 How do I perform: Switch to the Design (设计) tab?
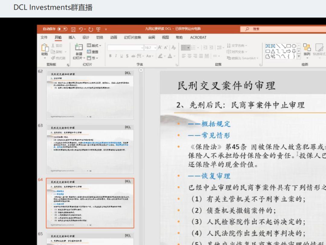click(86, 37)
